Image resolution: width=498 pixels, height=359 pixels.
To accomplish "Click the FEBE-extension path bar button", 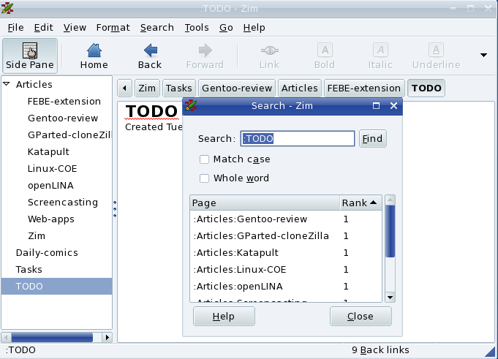I will click(364, 88).
